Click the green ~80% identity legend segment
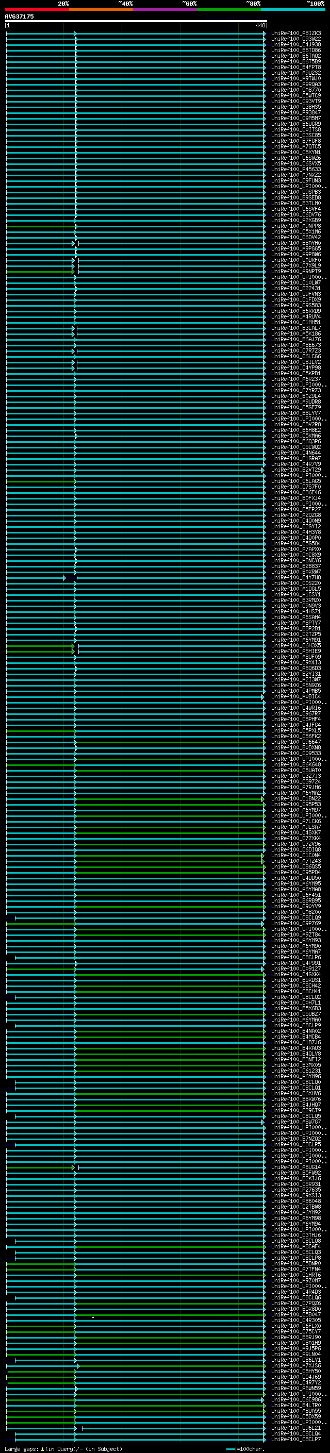330x1453 pixels. click(229, 9)
